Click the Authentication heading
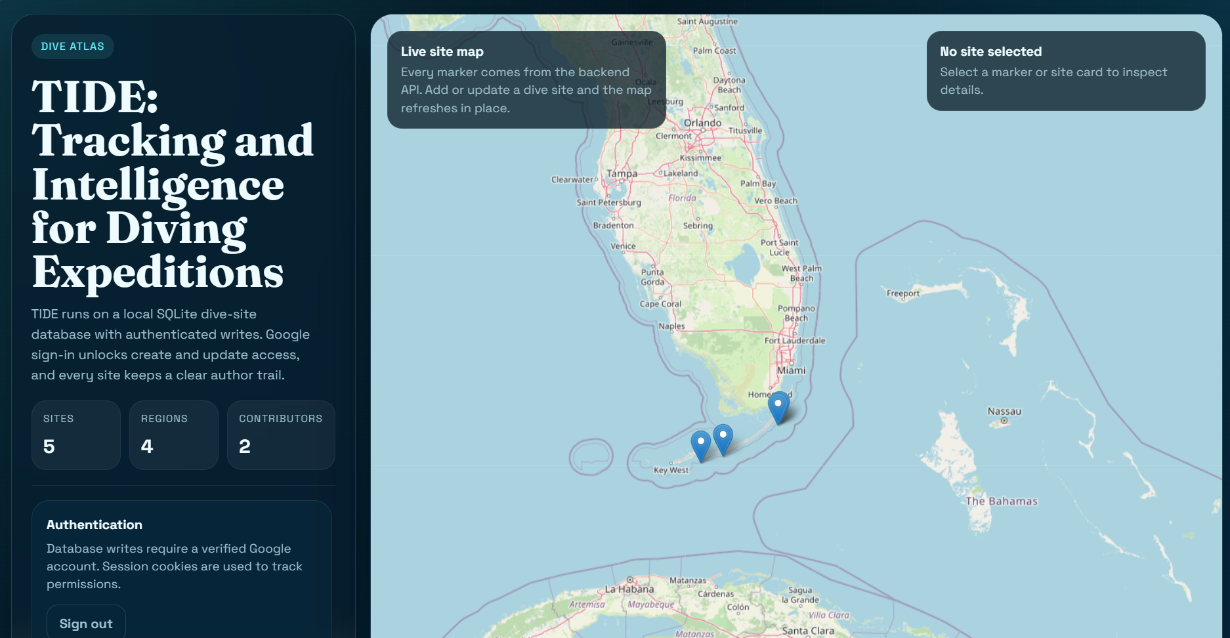1230x638 pixels. 95,524
